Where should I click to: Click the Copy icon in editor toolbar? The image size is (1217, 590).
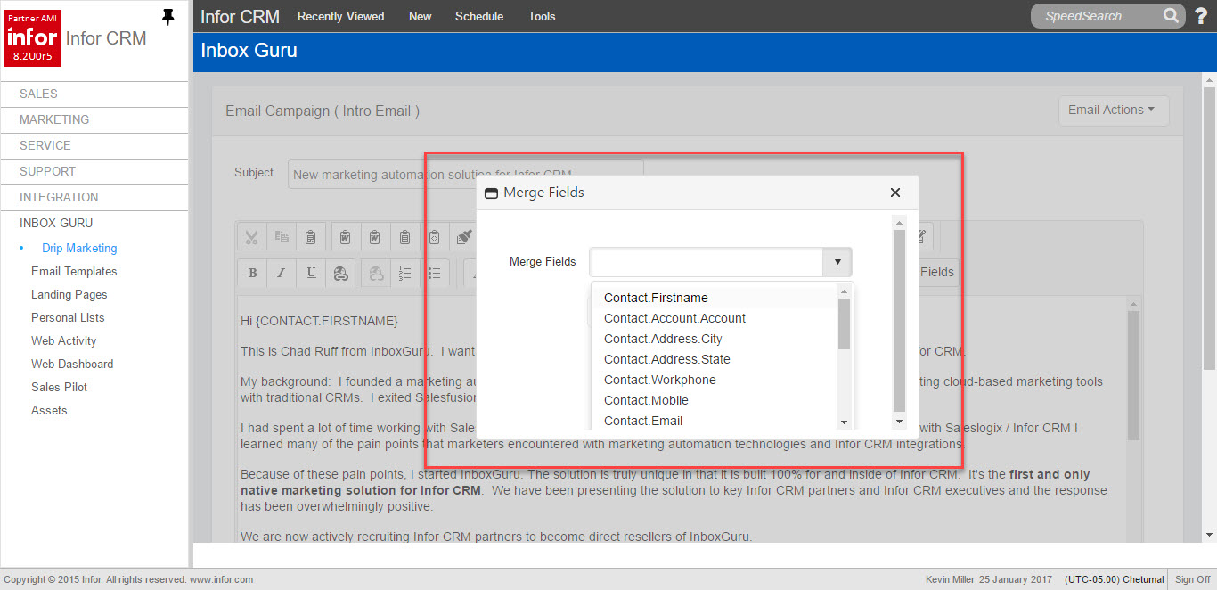pyautogui.click(x=282, y=237)
